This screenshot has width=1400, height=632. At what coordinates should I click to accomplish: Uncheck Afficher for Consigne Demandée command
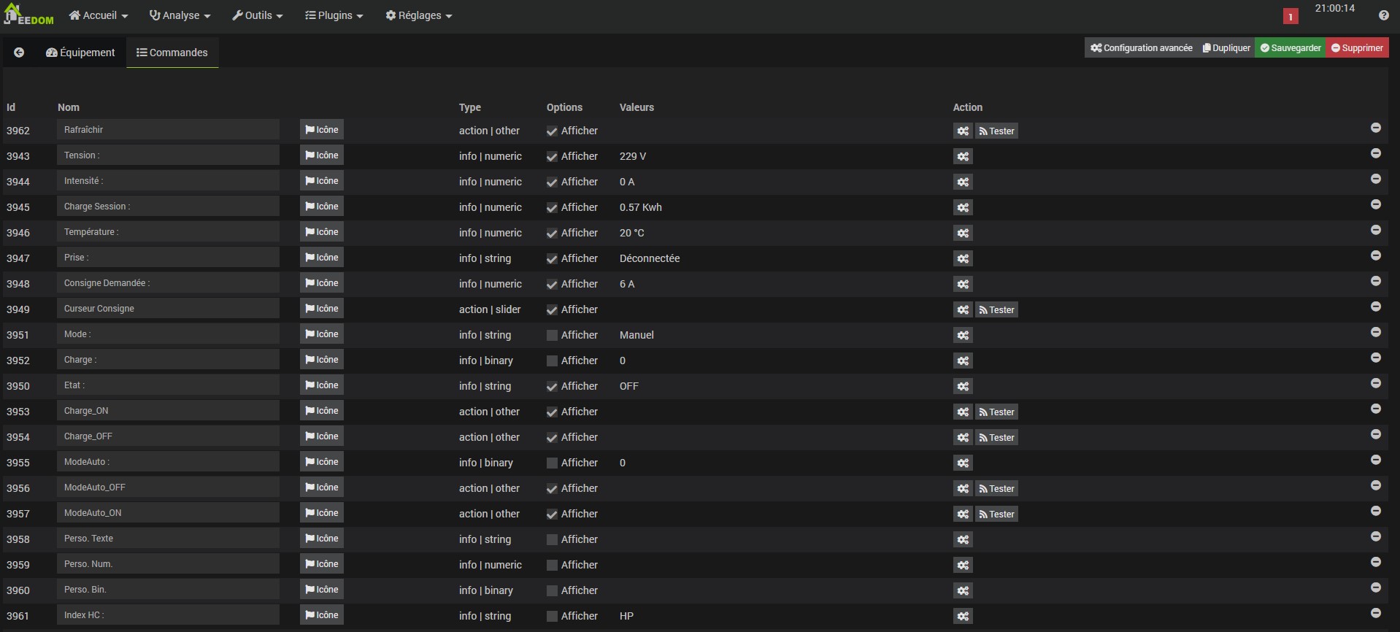click(552, 285)
